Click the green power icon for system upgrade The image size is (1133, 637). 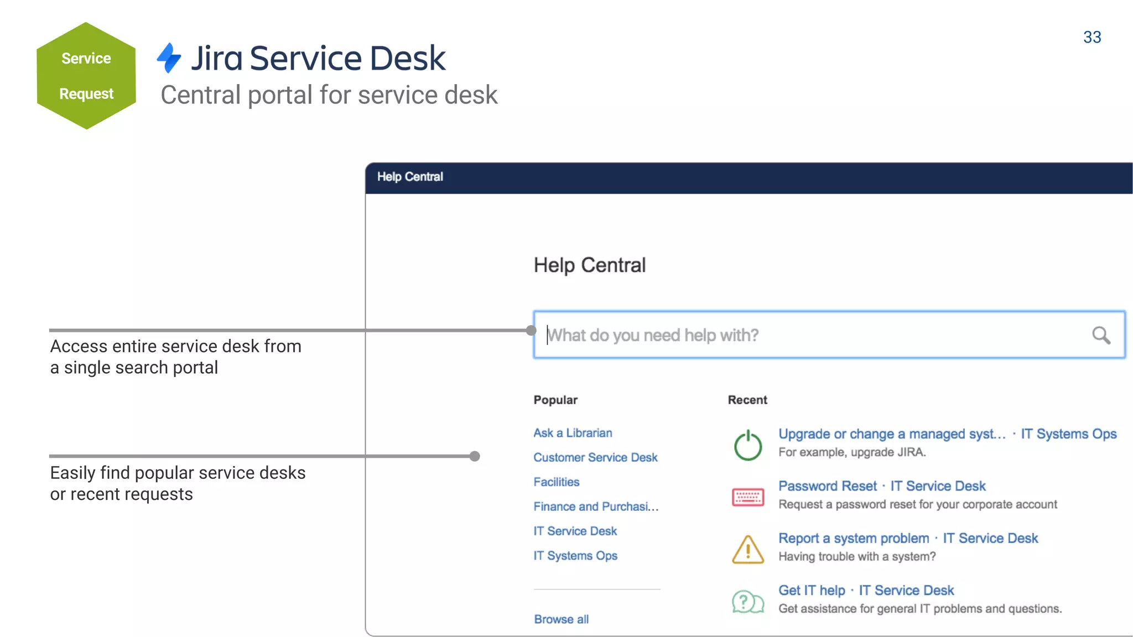coord(748,445)
